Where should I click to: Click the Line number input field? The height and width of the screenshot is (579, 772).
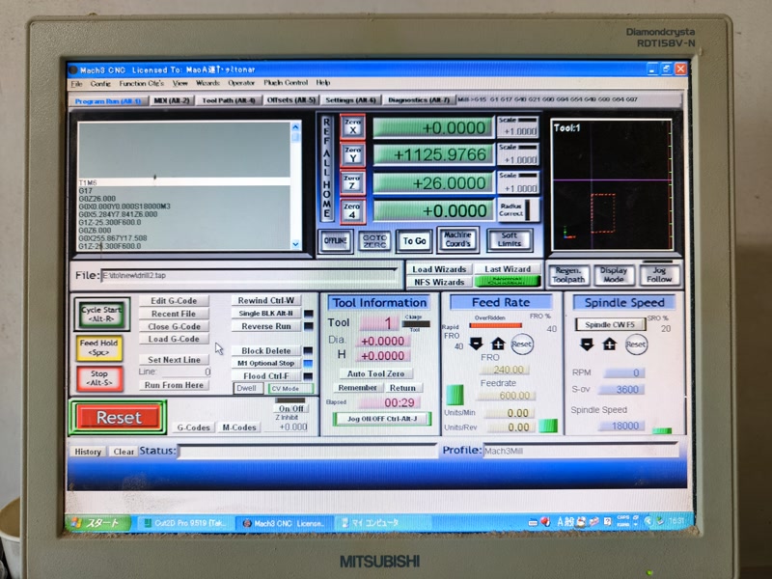pyautogui.click(x=185, y=372)
